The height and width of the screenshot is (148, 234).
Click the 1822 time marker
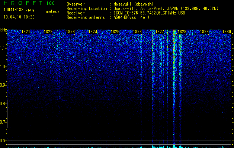(x=48, y=32)
